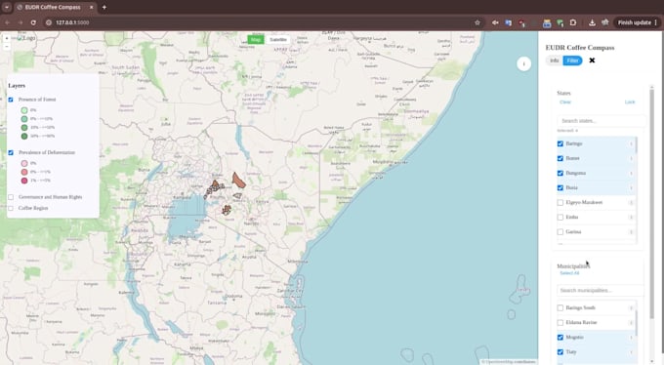Click the address bar URL
This screenshot has height=365, width=664.
(x=72, y=22)
